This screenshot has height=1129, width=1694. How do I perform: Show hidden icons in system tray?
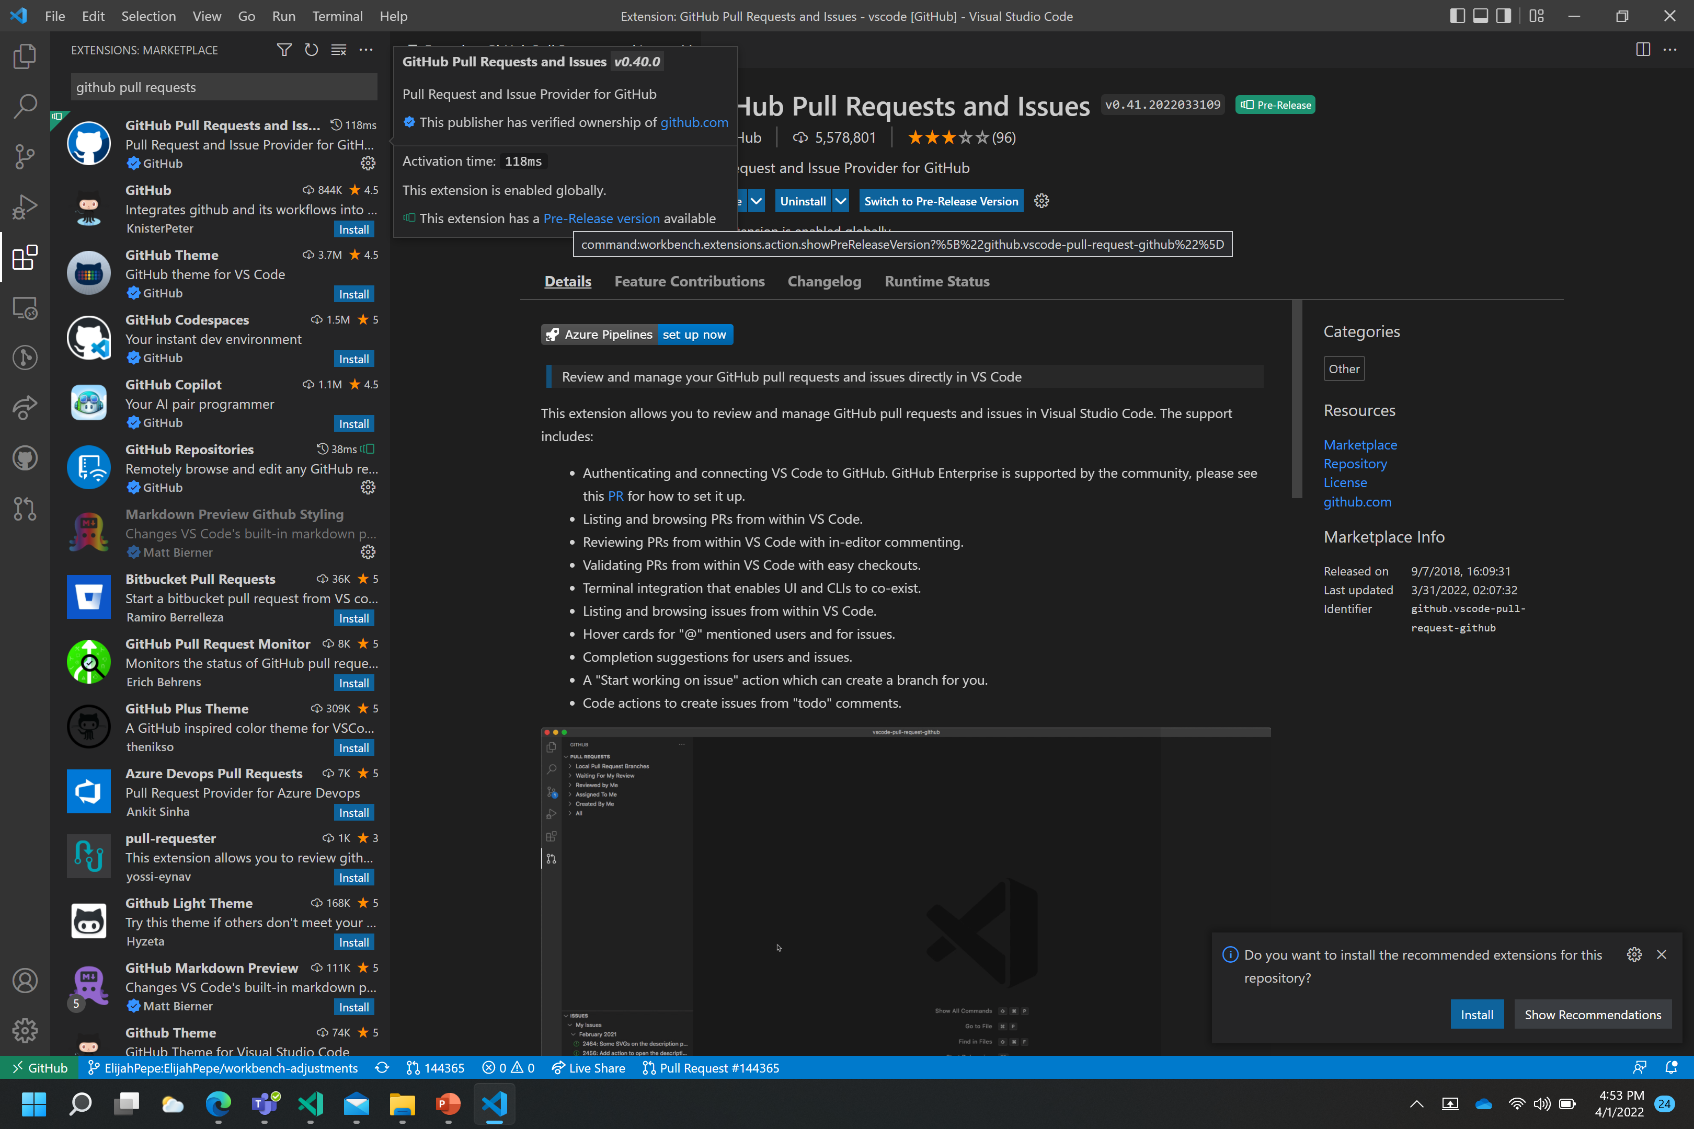pos(1416,1104)
